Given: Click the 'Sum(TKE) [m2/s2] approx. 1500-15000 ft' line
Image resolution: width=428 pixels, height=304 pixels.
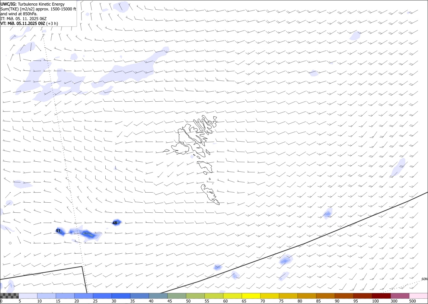Looking at the screenshot, I should point(38,9).
